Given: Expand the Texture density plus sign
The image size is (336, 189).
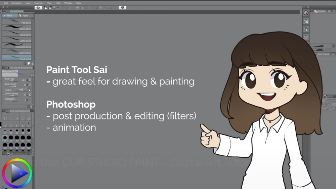Looking at the screenshot, I should [4, 94].
